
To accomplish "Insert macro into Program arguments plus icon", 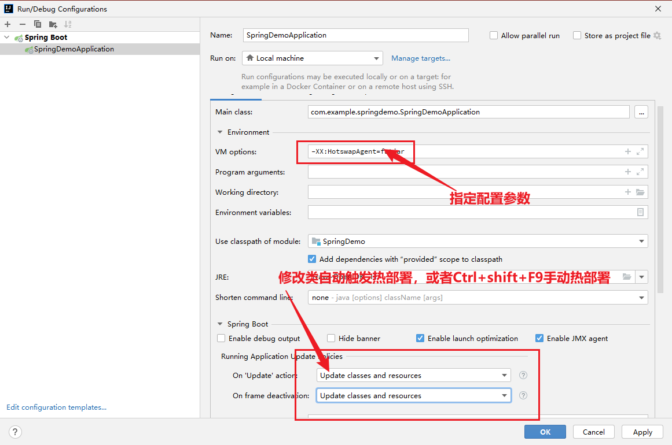I will tap(628, 172).
